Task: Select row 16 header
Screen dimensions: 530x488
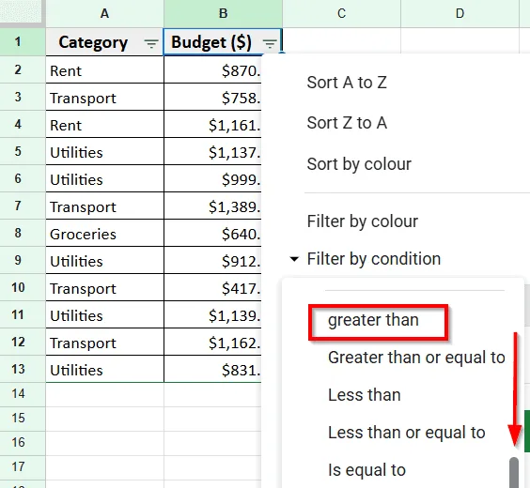Action: point(23,442)
